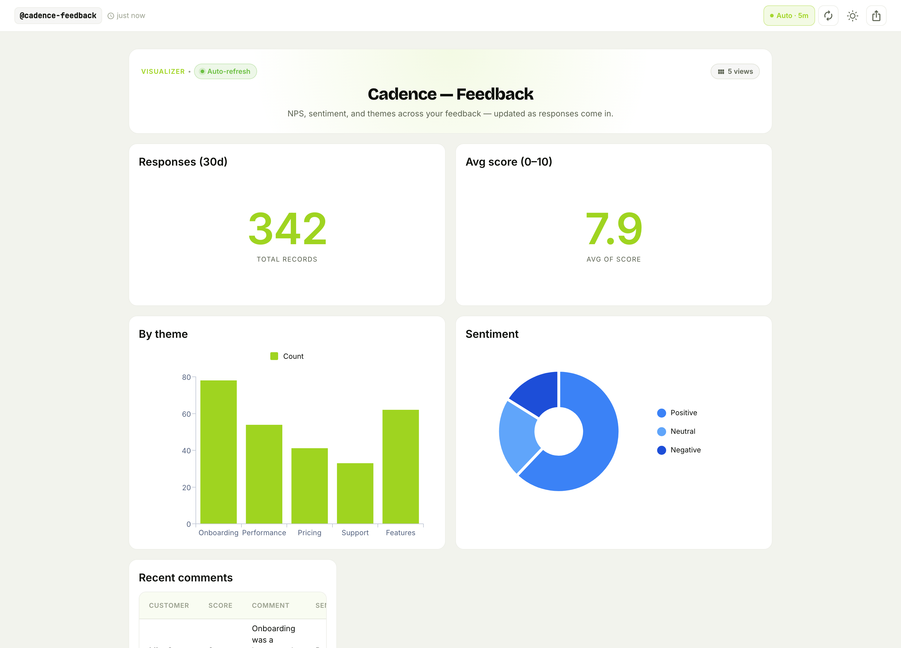Viewport: 901px width, 648px height.
Task: Click the 'Recent comments' heading
Action: click(186, 578)
